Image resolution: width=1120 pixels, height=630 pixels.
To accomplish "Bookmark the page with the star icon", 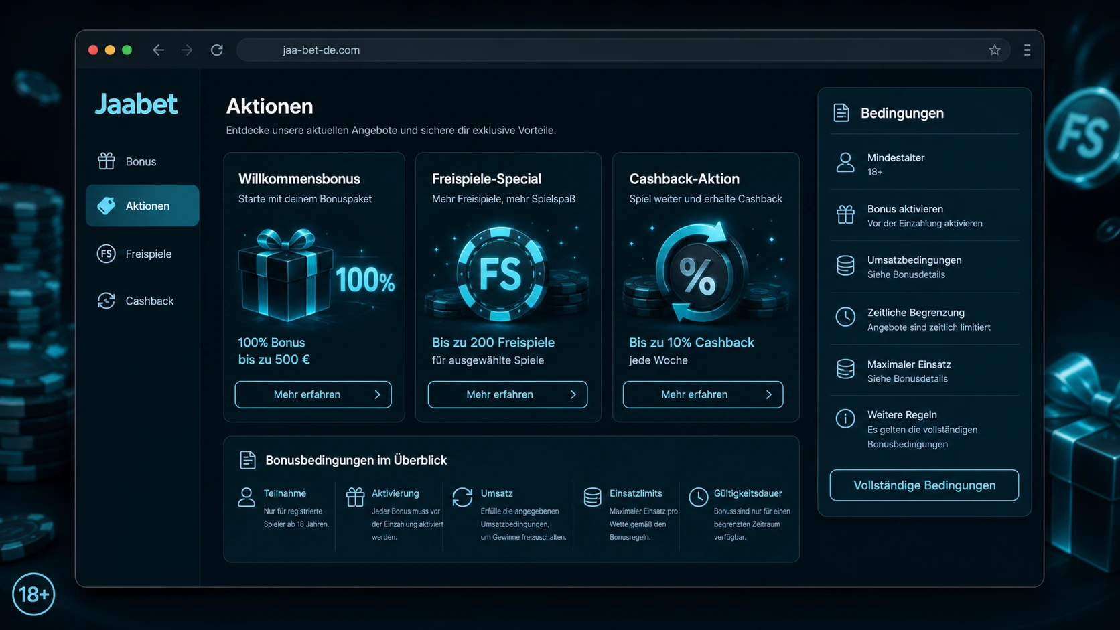I will 995,50.
